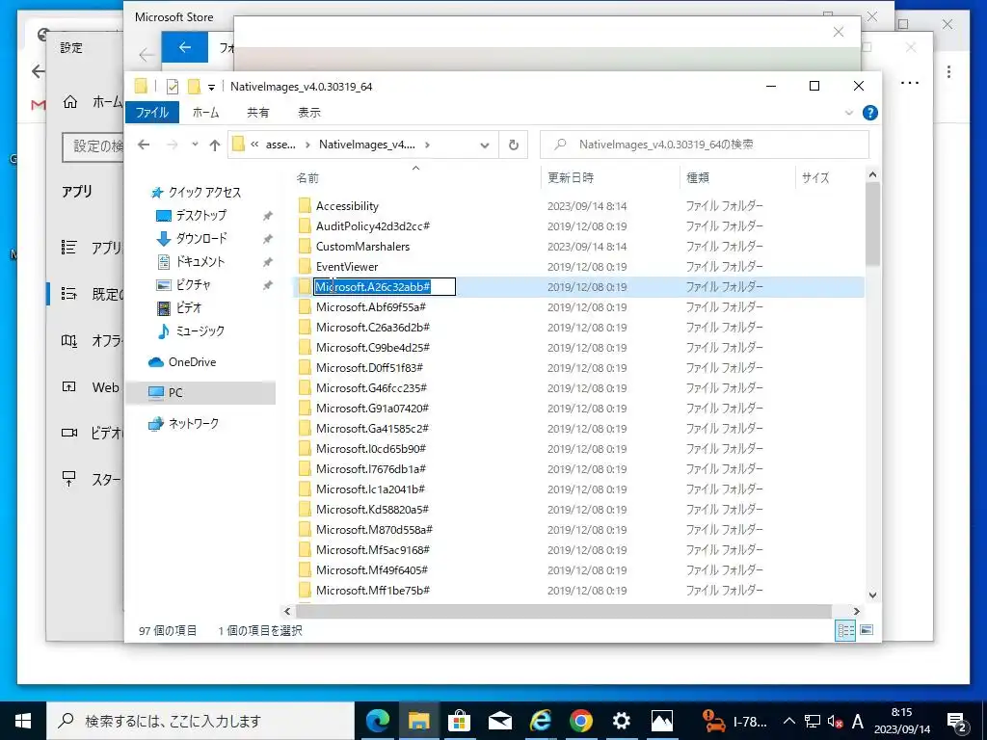Open the ファイル ribbon tab

click(152, 113)
